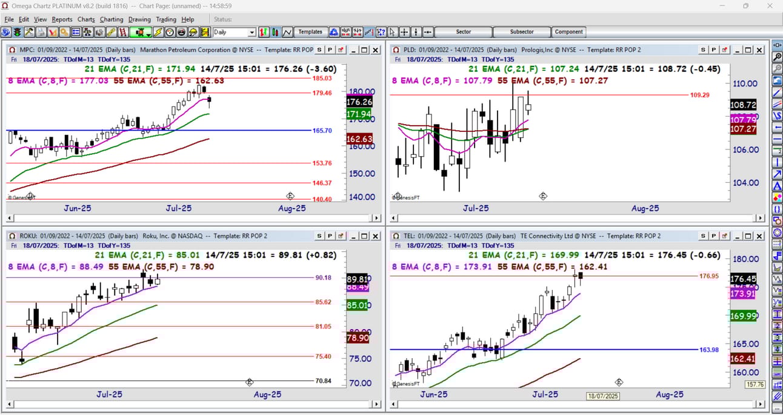Click the 90.18 level label on ROKU

(x=324, y=278)
